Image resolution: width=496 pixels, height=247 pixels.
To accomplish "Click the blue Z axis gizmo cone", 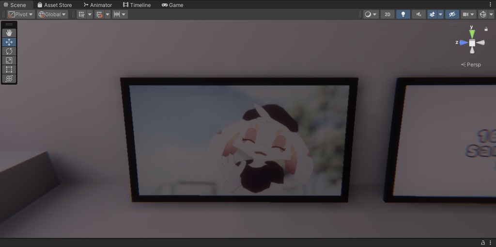I will [x=464, y=43].
